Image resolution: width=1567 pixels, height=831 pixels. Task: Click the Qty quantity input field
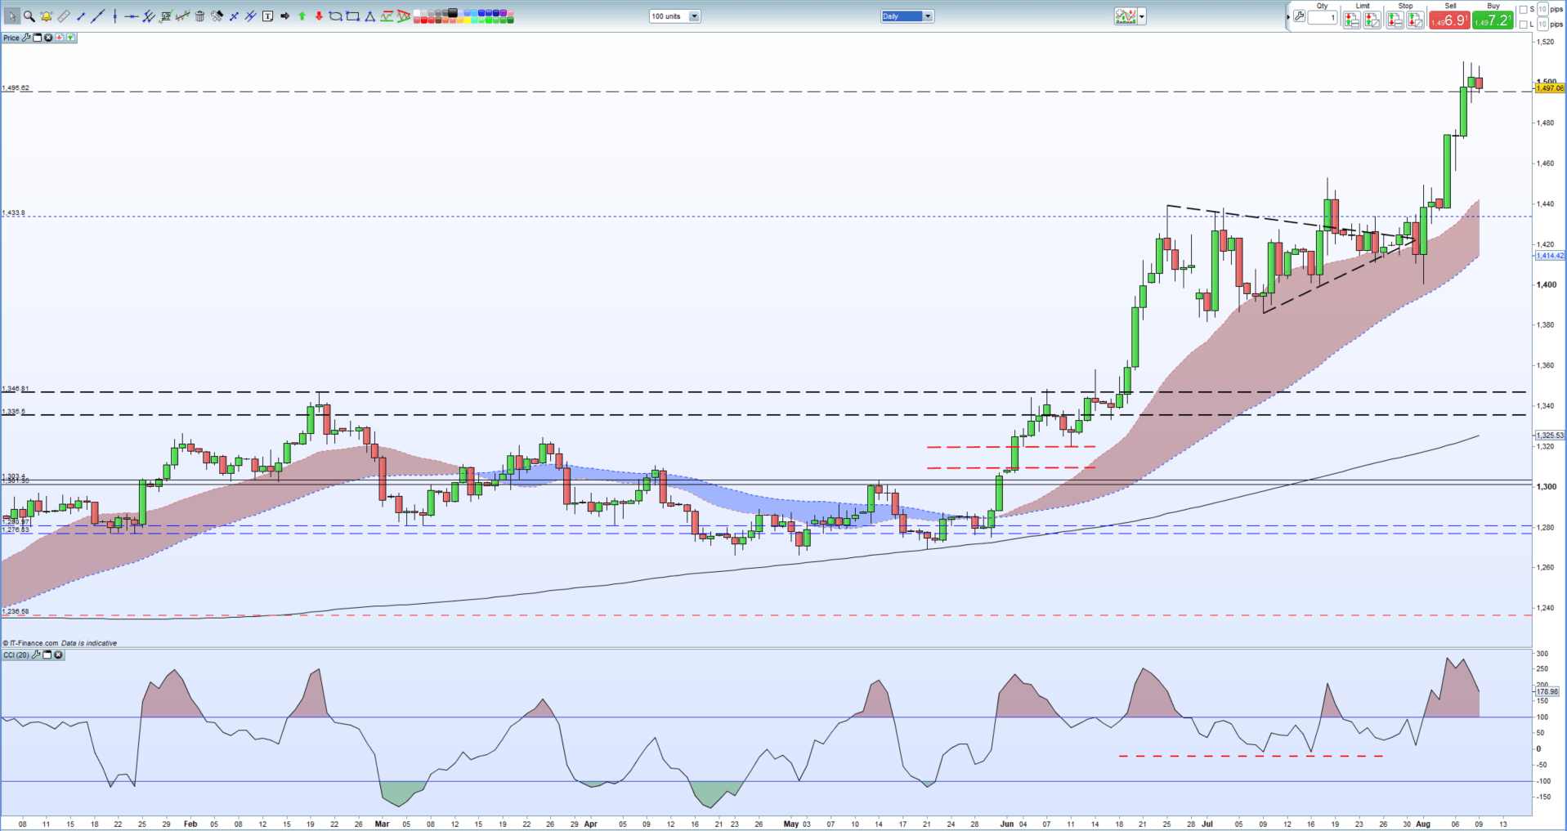[x=1322, y=18]
